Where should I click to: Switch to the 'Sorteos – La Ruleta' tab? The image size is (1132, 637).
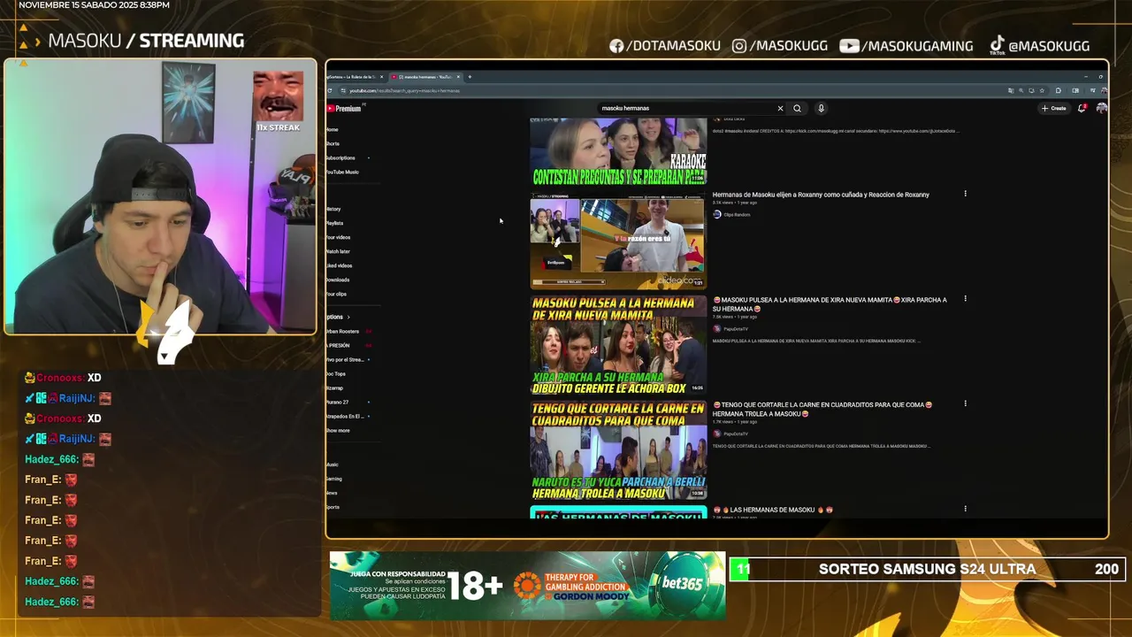coord(352,77)
